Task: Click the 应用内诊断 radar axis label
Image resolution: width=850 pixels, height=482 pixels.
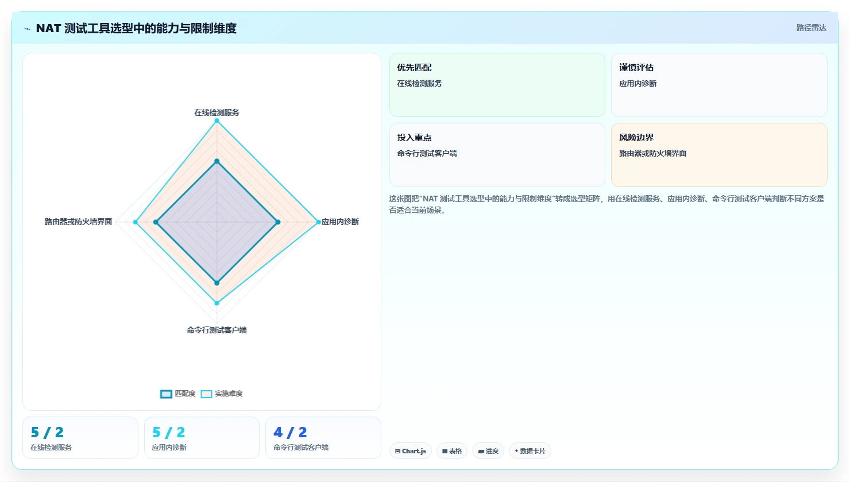Action: 340,221
